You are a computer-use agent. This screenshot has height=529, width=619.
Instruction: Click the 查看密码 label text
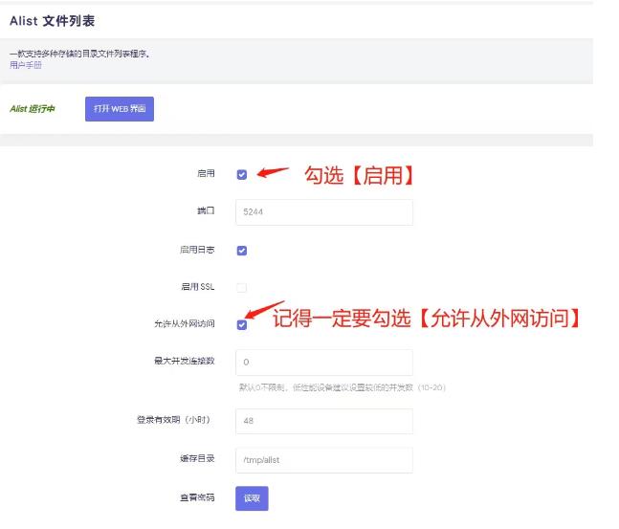(x=199, y=498)
